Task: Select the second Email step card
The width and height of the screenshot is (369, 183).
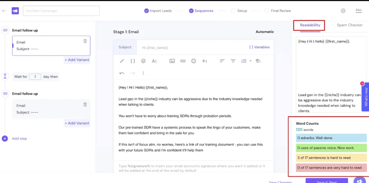Action: (51, 109)
